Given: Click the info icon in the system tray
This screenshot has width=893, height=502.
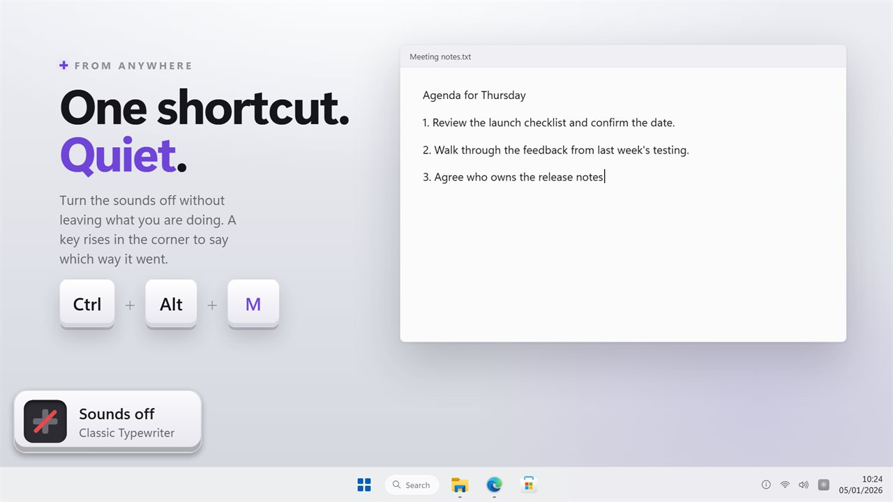Looking at the screenshot, I should [x=766, y=485].
